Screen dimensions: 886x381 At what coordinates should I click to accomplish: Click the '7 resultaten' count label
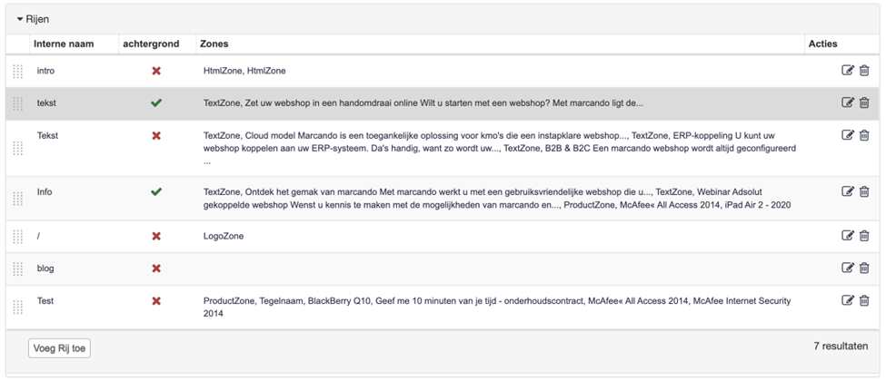click(x=841, y=346)
